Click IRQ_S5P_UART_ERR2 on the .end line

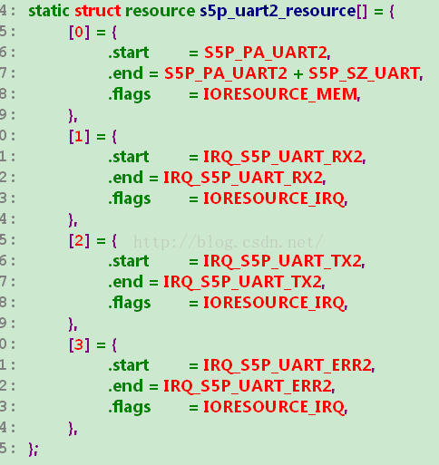248,386
